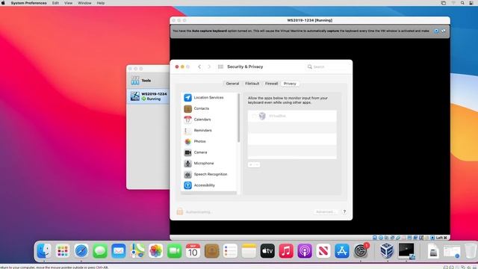Image resolution: width=478 pixels, height=269 pixels.
Task: Click the privacy list scrollbar
Action: [x=238, y=118]
